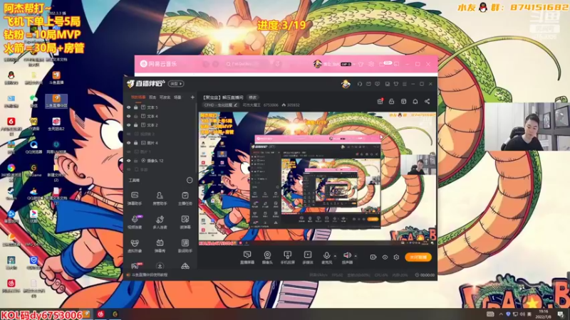Click the bell notification icon above preview

click(x=415, y=102)
